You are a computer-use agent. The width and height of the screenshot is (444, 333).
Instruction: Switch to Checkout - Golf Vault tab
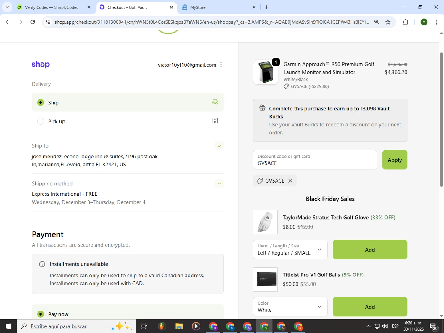(127, 7)
